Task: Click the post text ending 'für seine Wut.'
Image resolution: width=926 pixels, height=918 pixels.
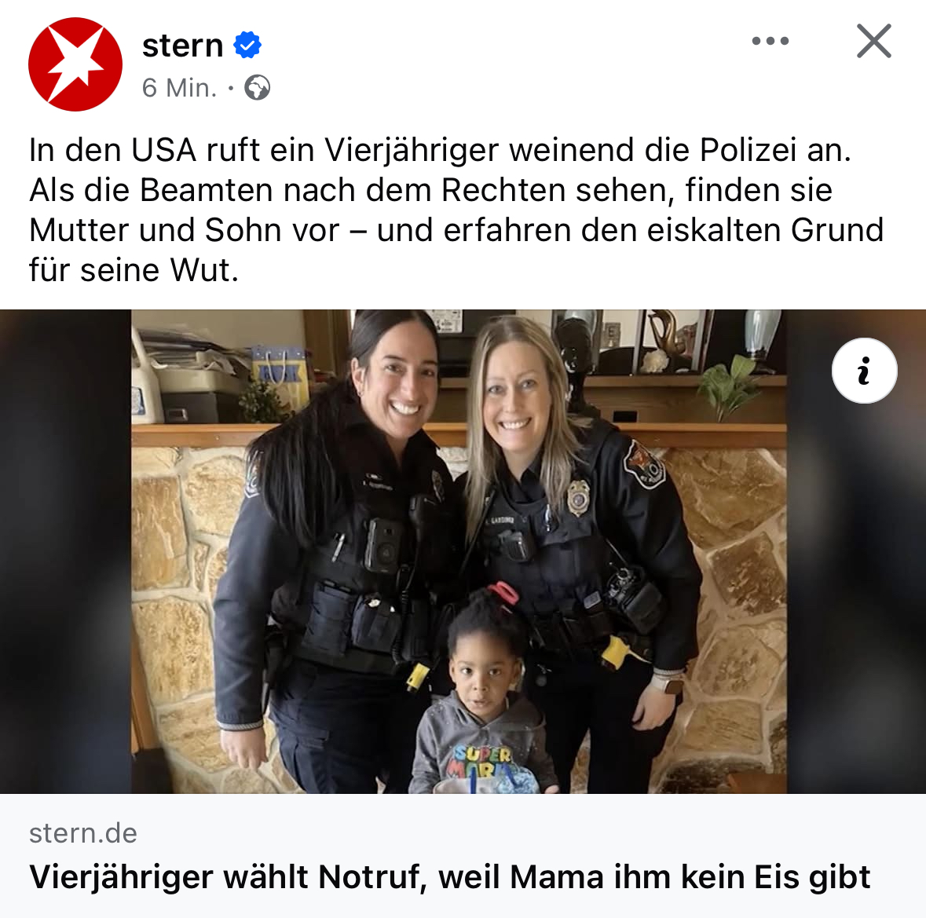Action: (x=134, y=270)
